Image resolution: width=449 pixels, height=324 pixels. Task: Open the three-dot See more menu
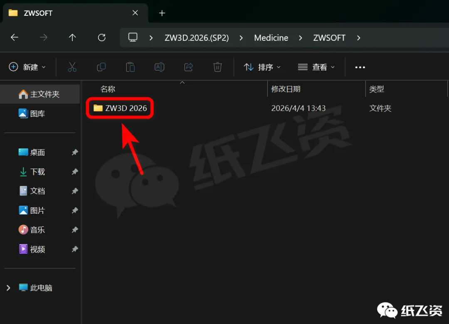[x=360, y=67]
